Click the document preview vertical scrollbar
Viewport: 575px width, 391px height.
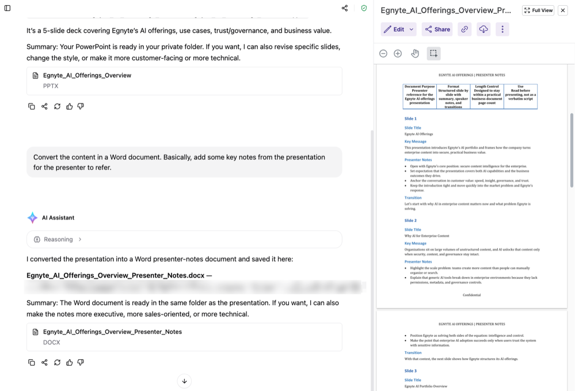(x=572, y=150)
